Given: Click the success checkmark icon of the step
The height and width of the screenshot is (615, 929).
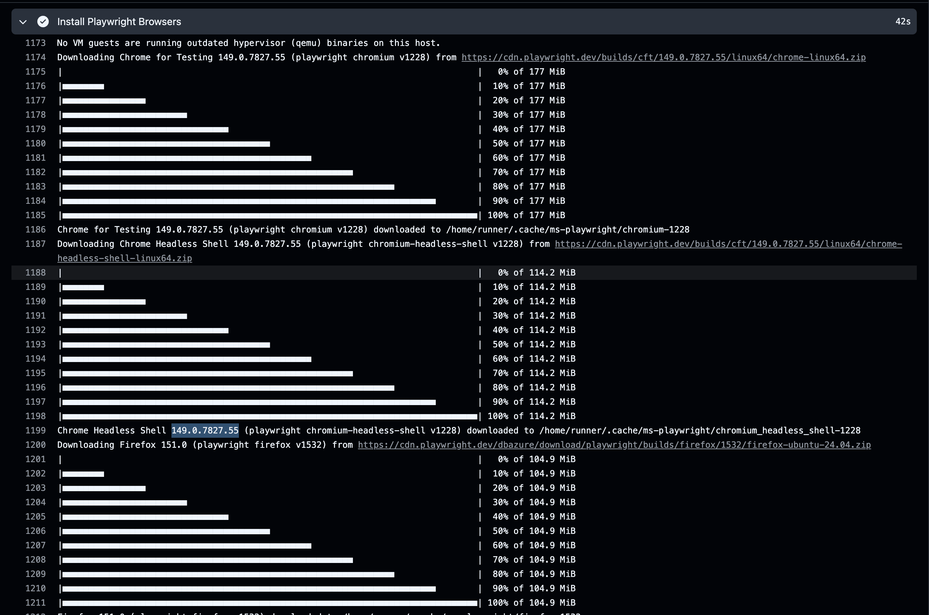Looking at the screenshot, I should coord(43,22).
